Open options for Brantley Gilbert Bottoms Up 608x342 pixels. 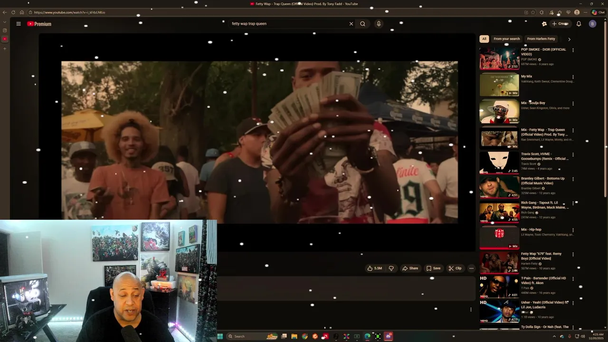573,179
